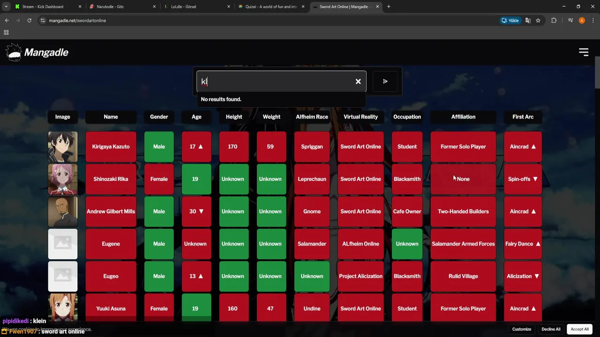The image size is (600, 337).
Task: Click the address bar URL
Action: 77,21
